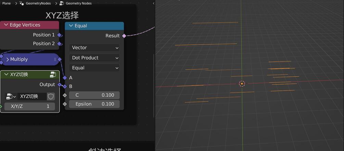The height and width of the screenshot is (151, 344).
Task: Toggle the fake user shield icon
Action: pyautogui.click(x=51, y=96)
